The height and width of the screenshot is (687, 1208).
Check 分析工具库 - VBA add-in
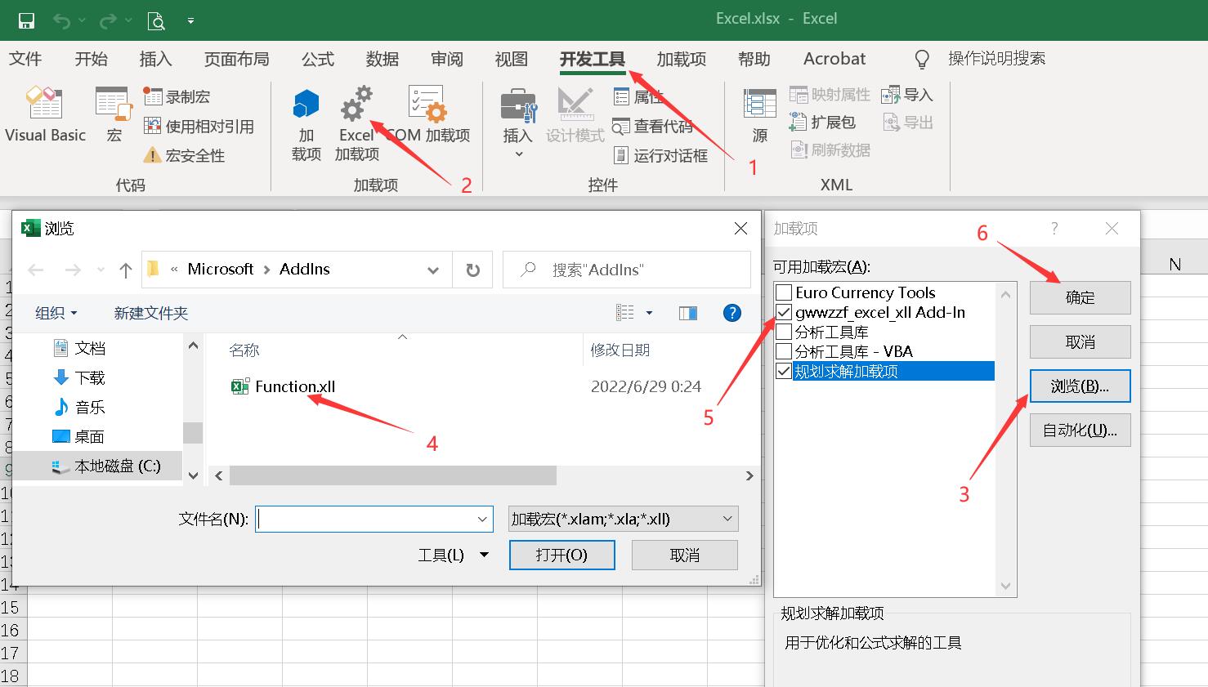pos(784,351)
